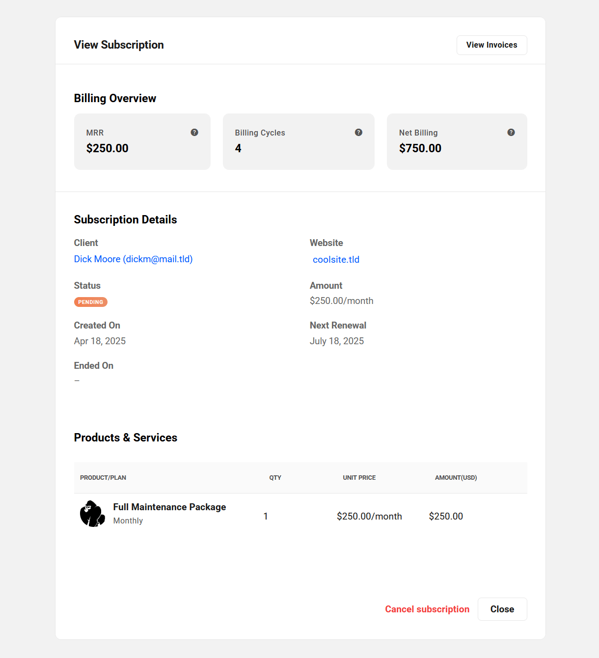Click the UNIT PRICE column header

tap(359, 478)
